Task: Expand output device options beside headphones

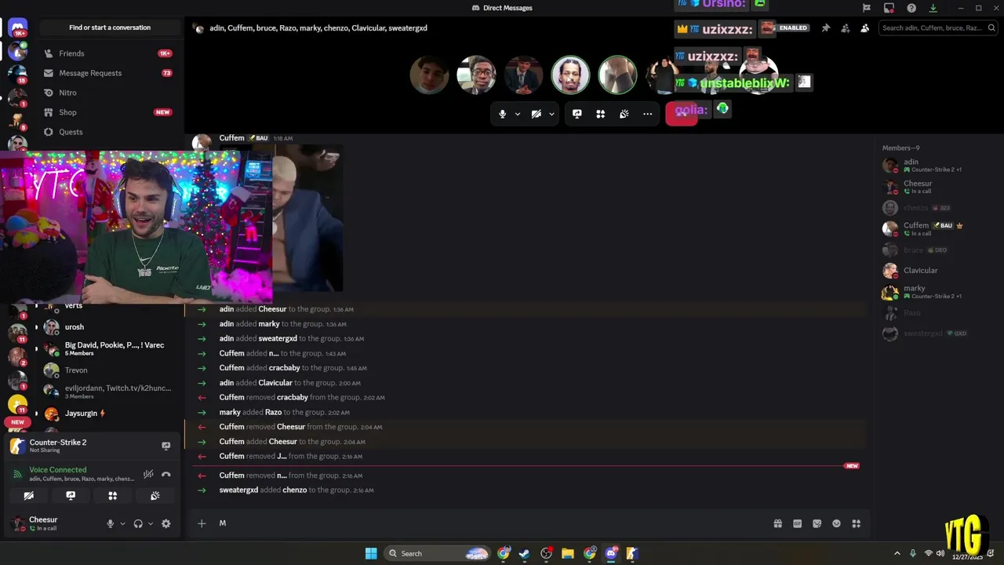Action: click(151, 523)
